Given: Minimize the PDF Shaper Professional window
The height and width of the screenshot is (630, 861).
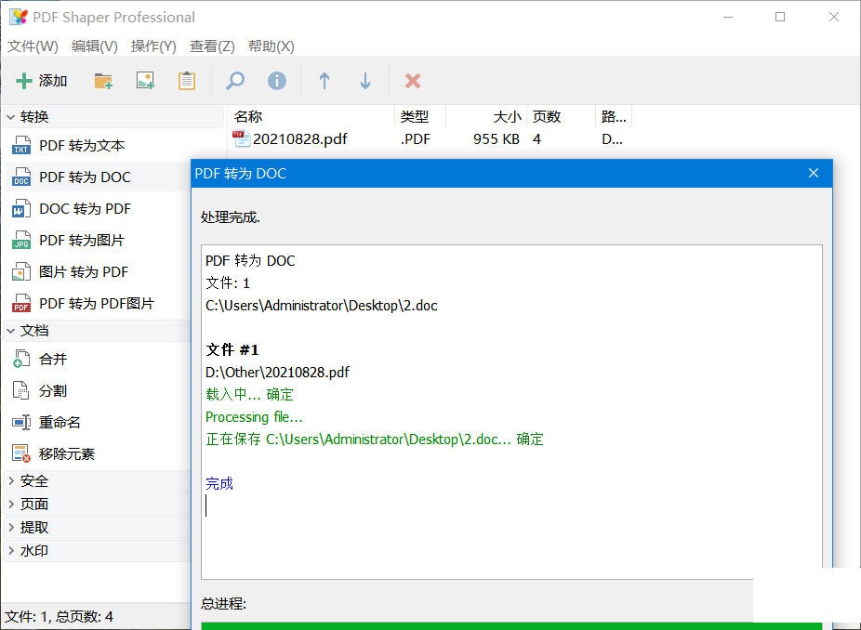Looking at the screenshot, I should pos(728,17).
